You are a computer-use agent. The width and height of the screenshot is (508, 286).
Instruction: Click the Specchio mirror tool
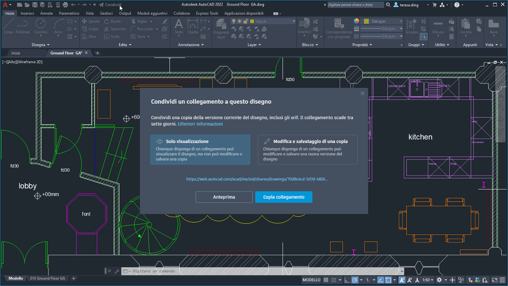(115, 29)
